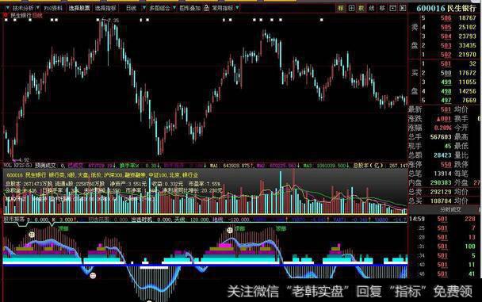Click the 涨幅 value 0.20%
The image size is (482, 302).
[x=442, y=128]
